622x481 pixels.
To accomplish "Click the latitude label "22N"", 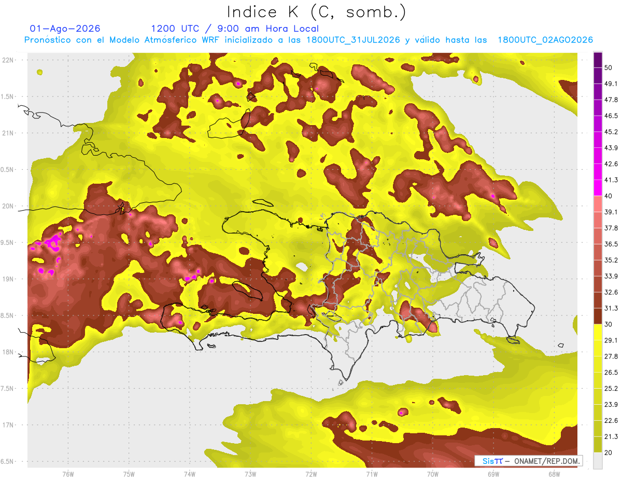I will [8, 60].
